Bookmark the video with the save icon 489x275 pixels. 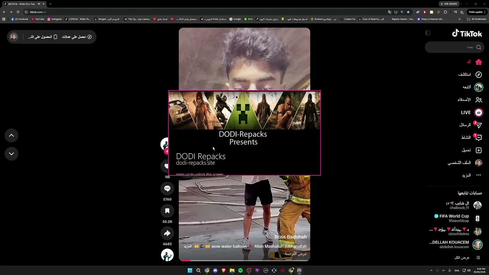167,211
